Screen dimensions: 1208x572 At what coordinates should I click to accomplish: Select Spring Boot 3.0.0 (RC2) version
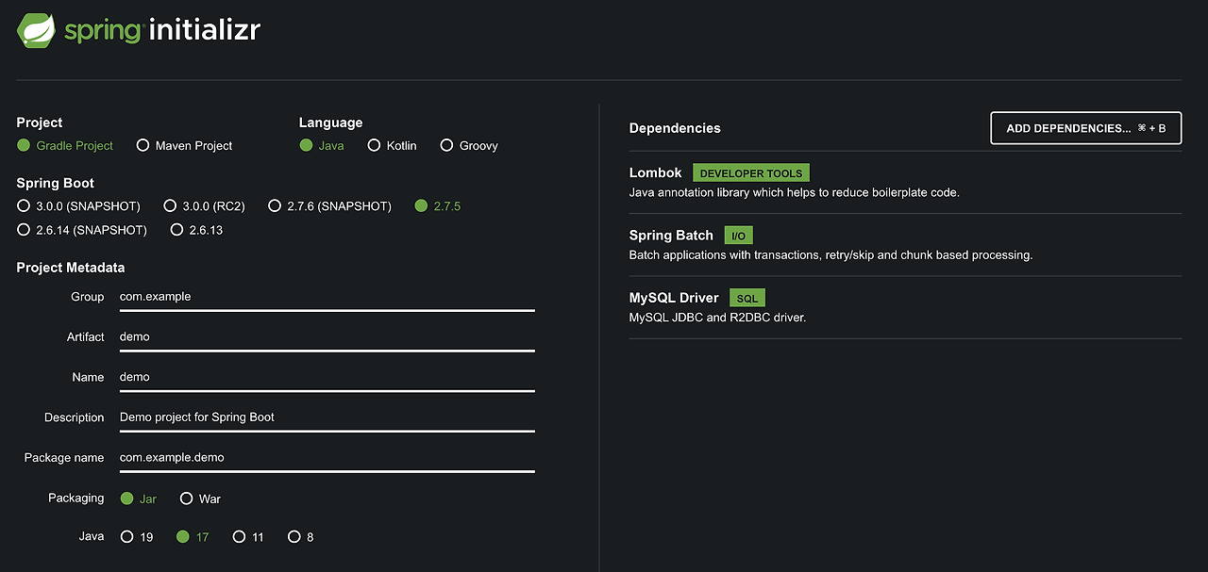click(205, 205)
